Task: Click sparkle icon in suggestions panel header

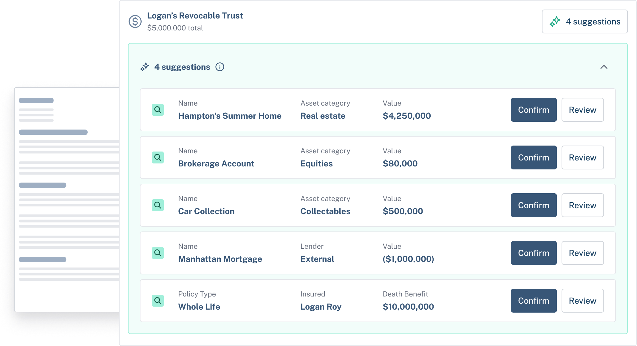Action: (x=145, y=67)
